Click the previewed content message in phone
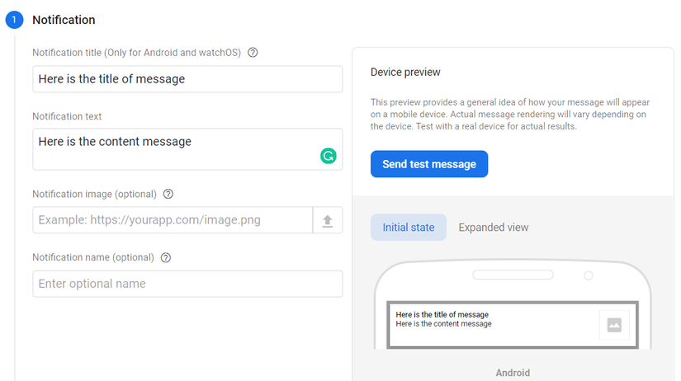The height and width of the screenshot is (381, 681). [444, 324]
